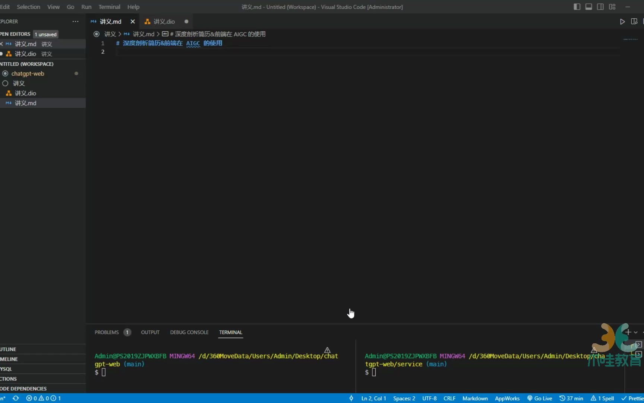Click the Run play icon in editor toolbar
The height and width of the screenshot is (403, 644).
622,22
